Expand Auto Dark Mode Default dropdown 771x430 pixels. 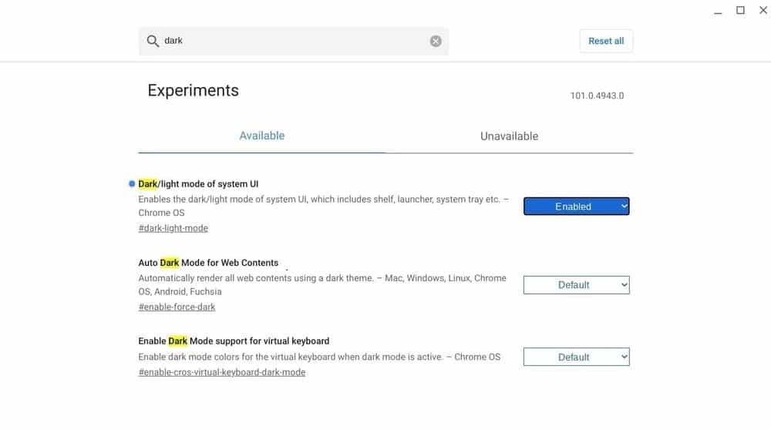pos(576,285)
